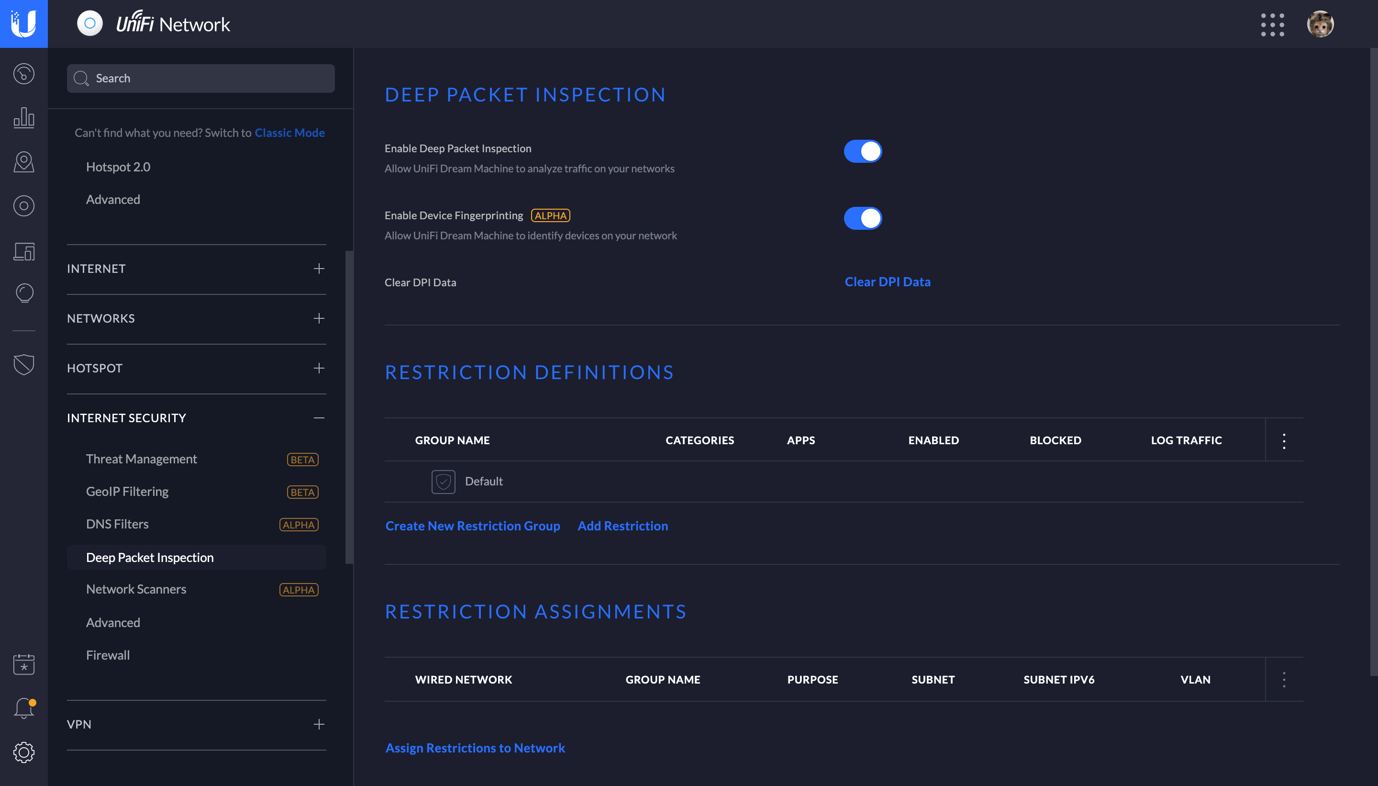The height and width of the screenshot is (786, 1378).
Task: Click the Ubiquiti logo in the top-left corner
Action: [x=24, y=24]
